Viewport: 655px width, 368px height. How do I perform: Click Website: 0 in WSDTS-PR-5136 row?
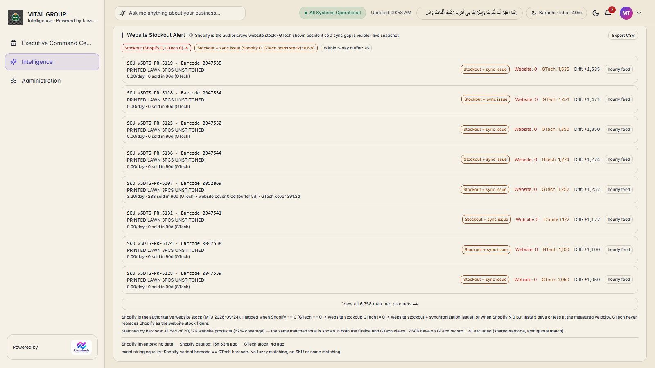pyautogui.click(x=526, y=159)
